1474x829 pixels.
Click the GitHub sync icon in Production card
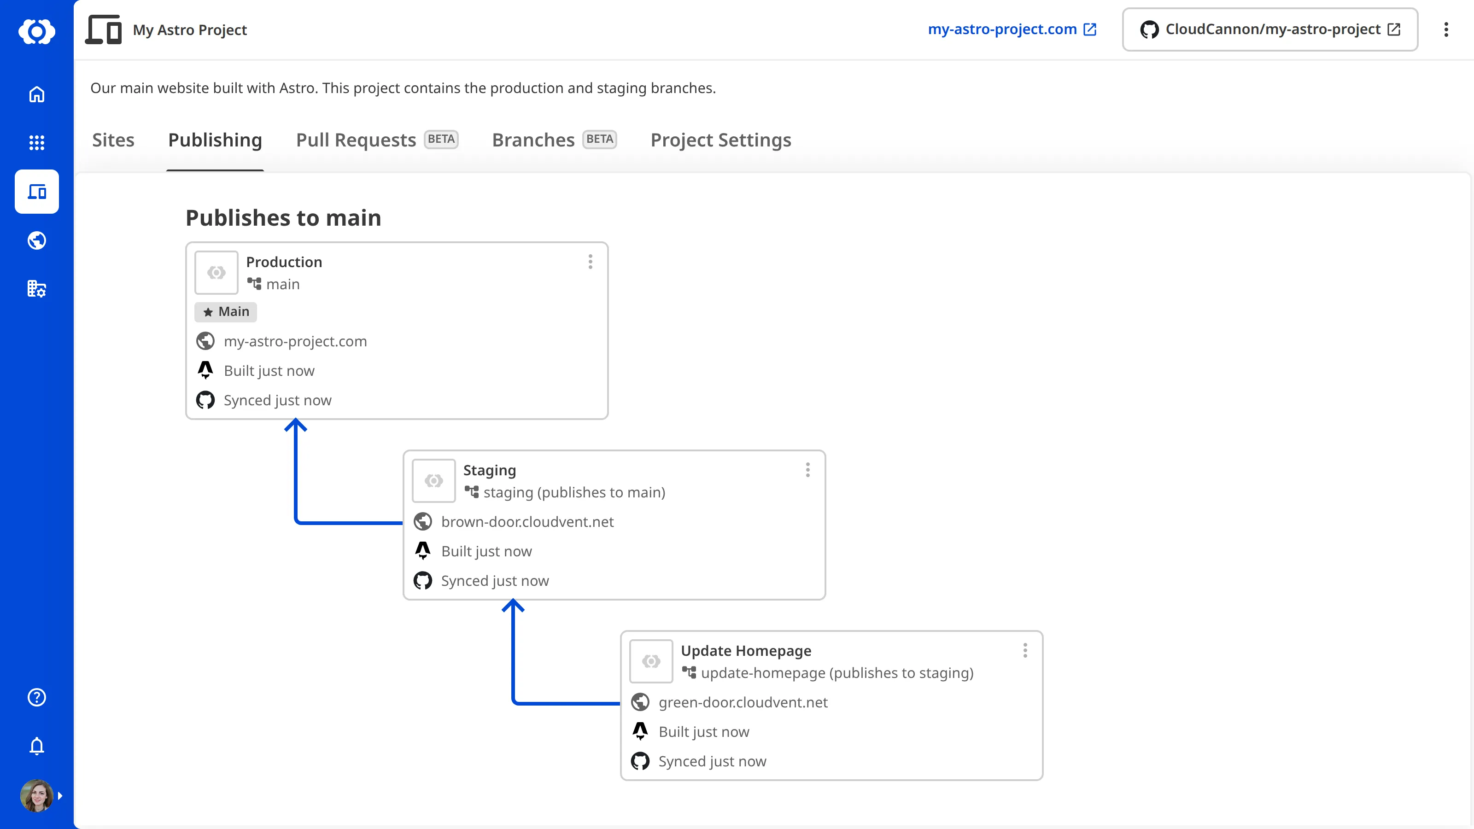205,401
